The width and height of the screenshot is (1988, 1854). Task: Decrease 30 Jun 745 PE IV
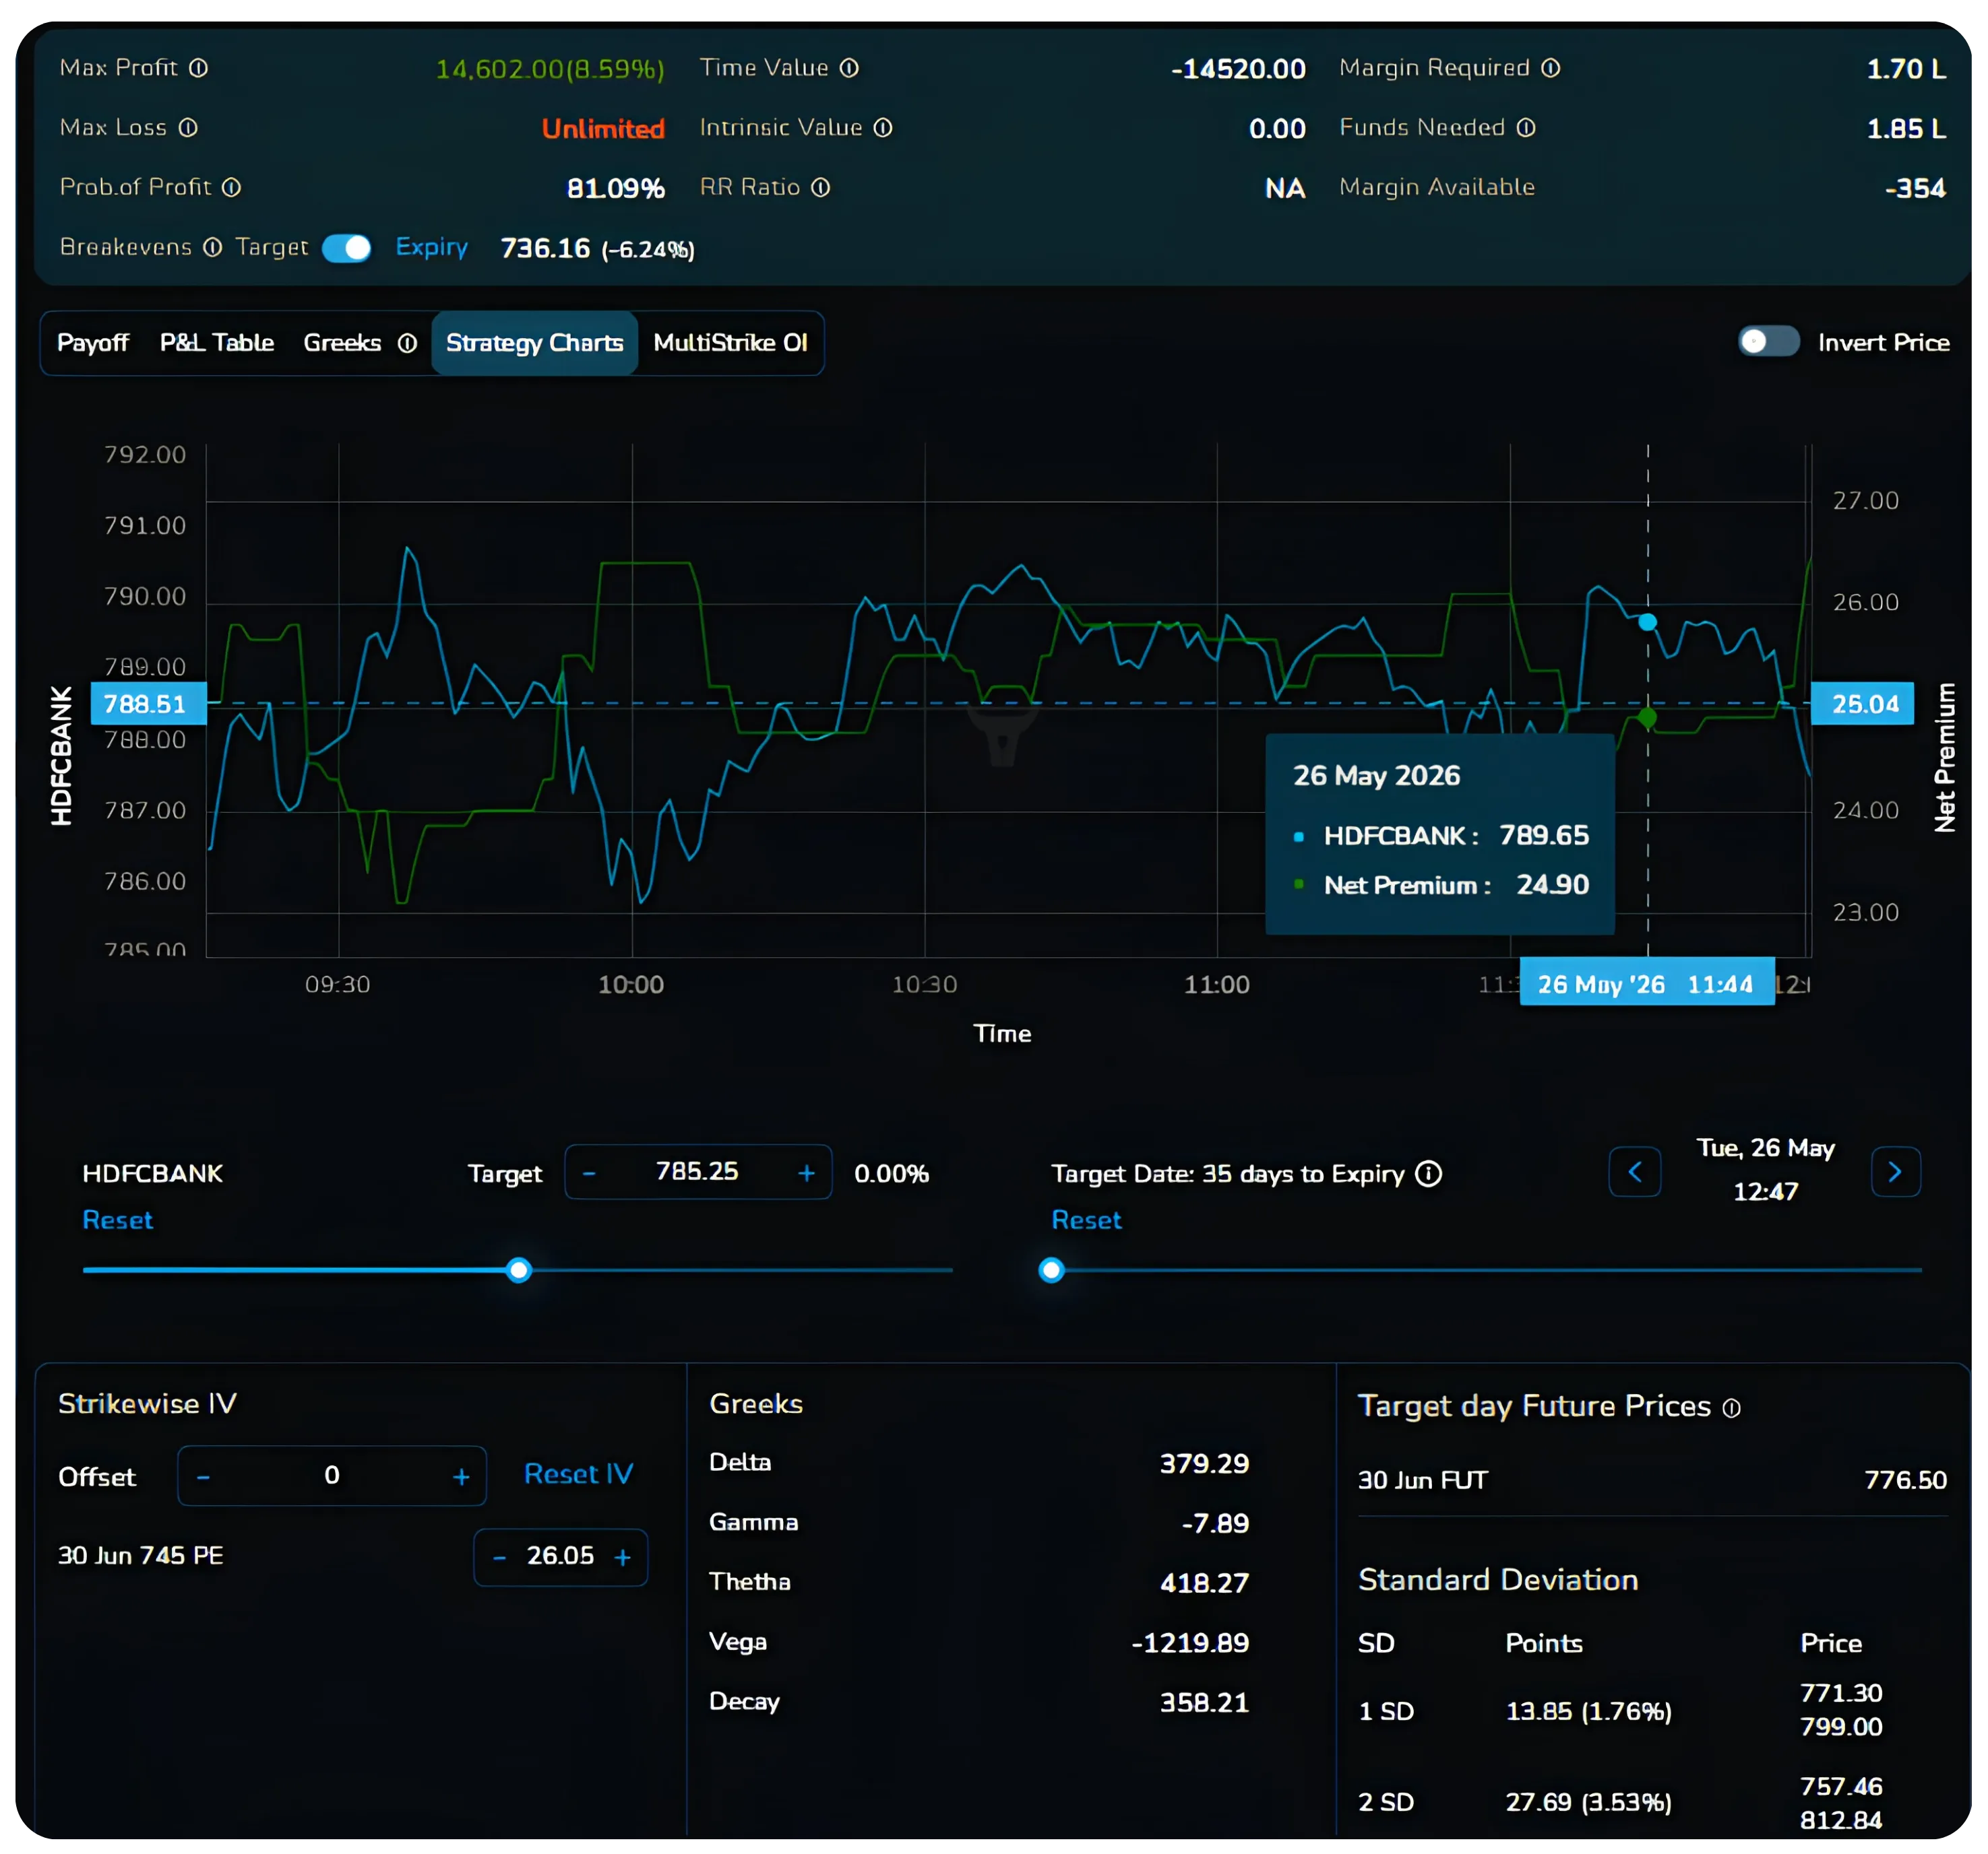499,1557
